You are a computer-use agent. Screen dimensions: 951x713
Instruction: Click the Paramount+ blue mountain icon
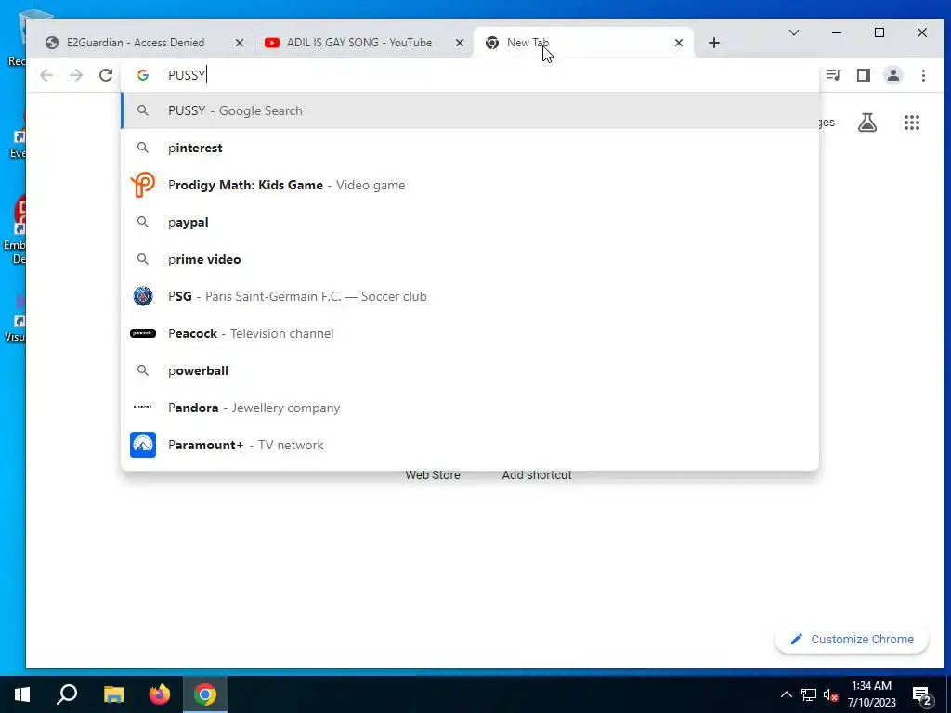tap(143, 445)
